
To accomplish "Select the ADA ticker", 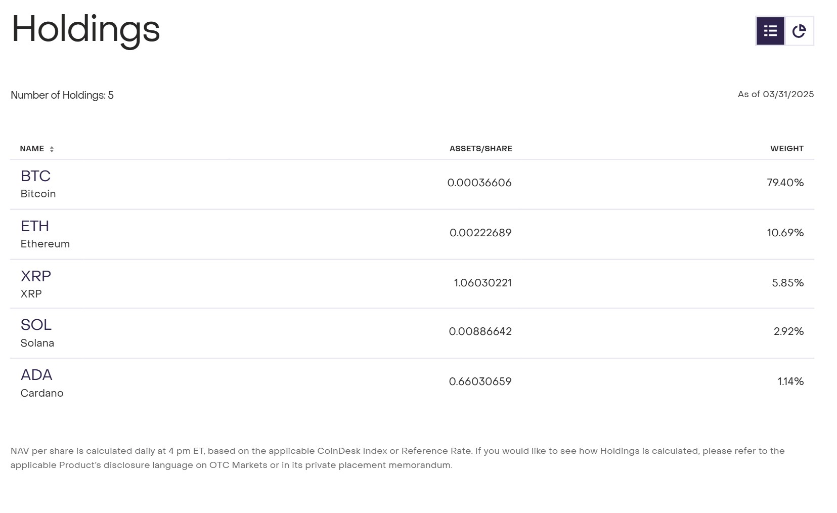I will point(36,375).
